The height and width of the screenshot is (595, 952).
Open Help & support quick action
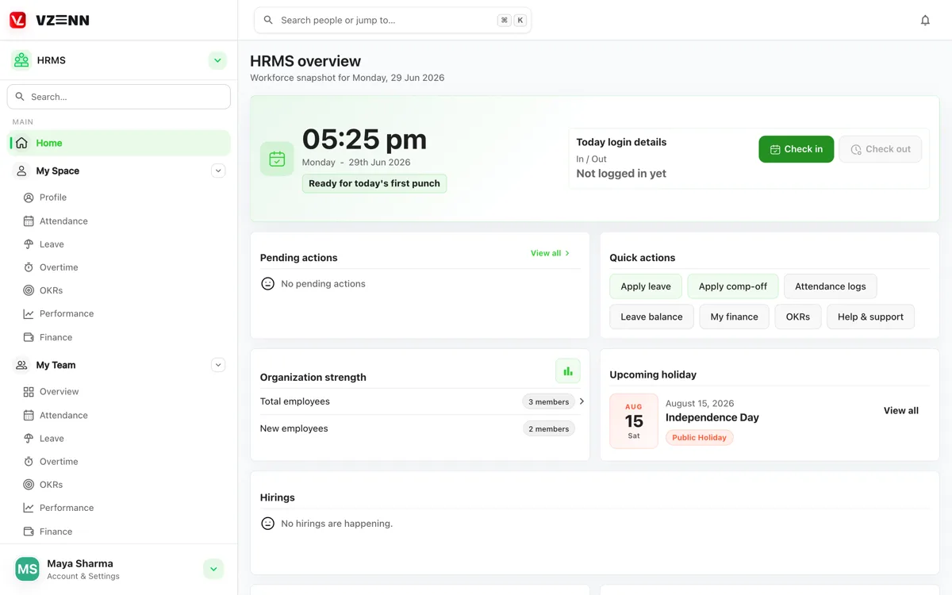click(x=870, y=317)
